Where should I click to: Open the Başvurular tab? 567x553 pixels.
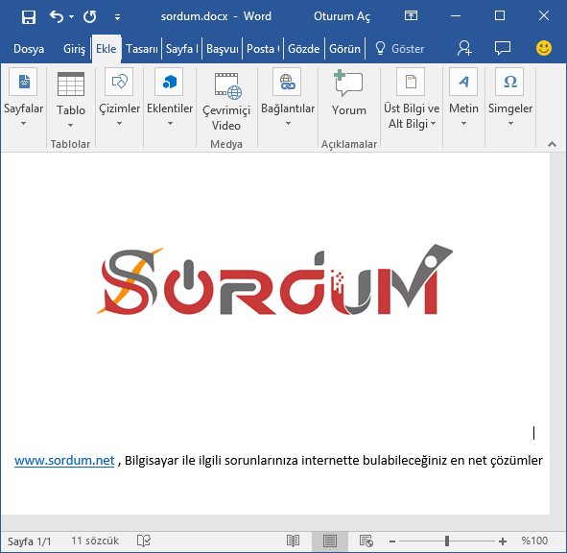pos(222,49)
